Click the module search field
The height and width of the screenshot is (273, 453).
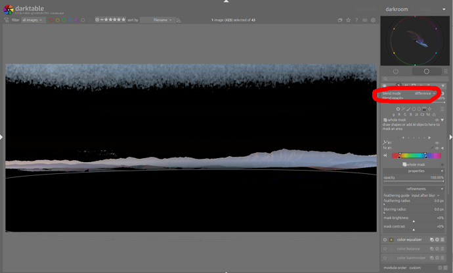(415, 79)
